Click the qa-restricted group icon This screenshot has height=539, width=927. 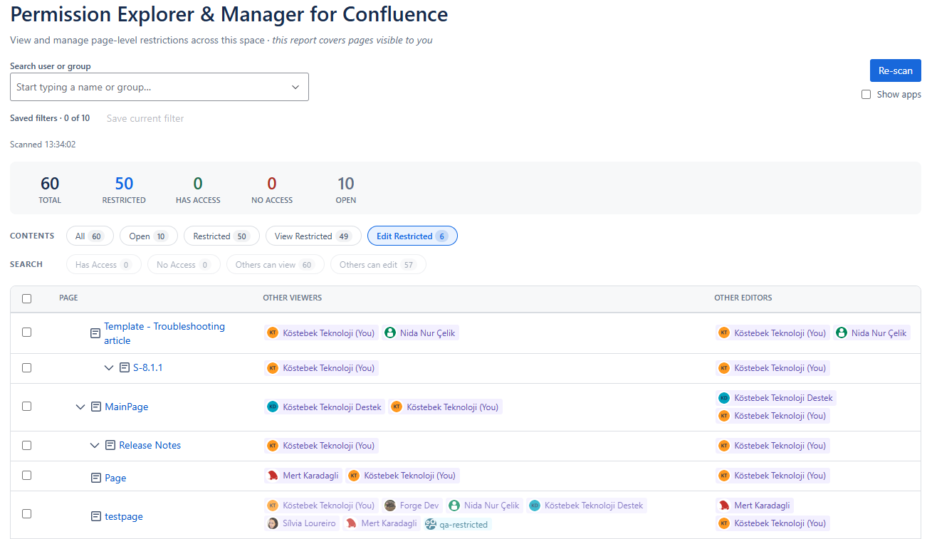431,524
